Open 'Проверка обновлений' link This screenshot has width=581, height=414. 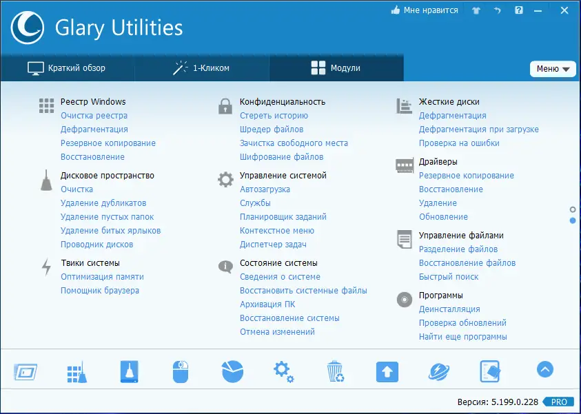coord(462,323)
